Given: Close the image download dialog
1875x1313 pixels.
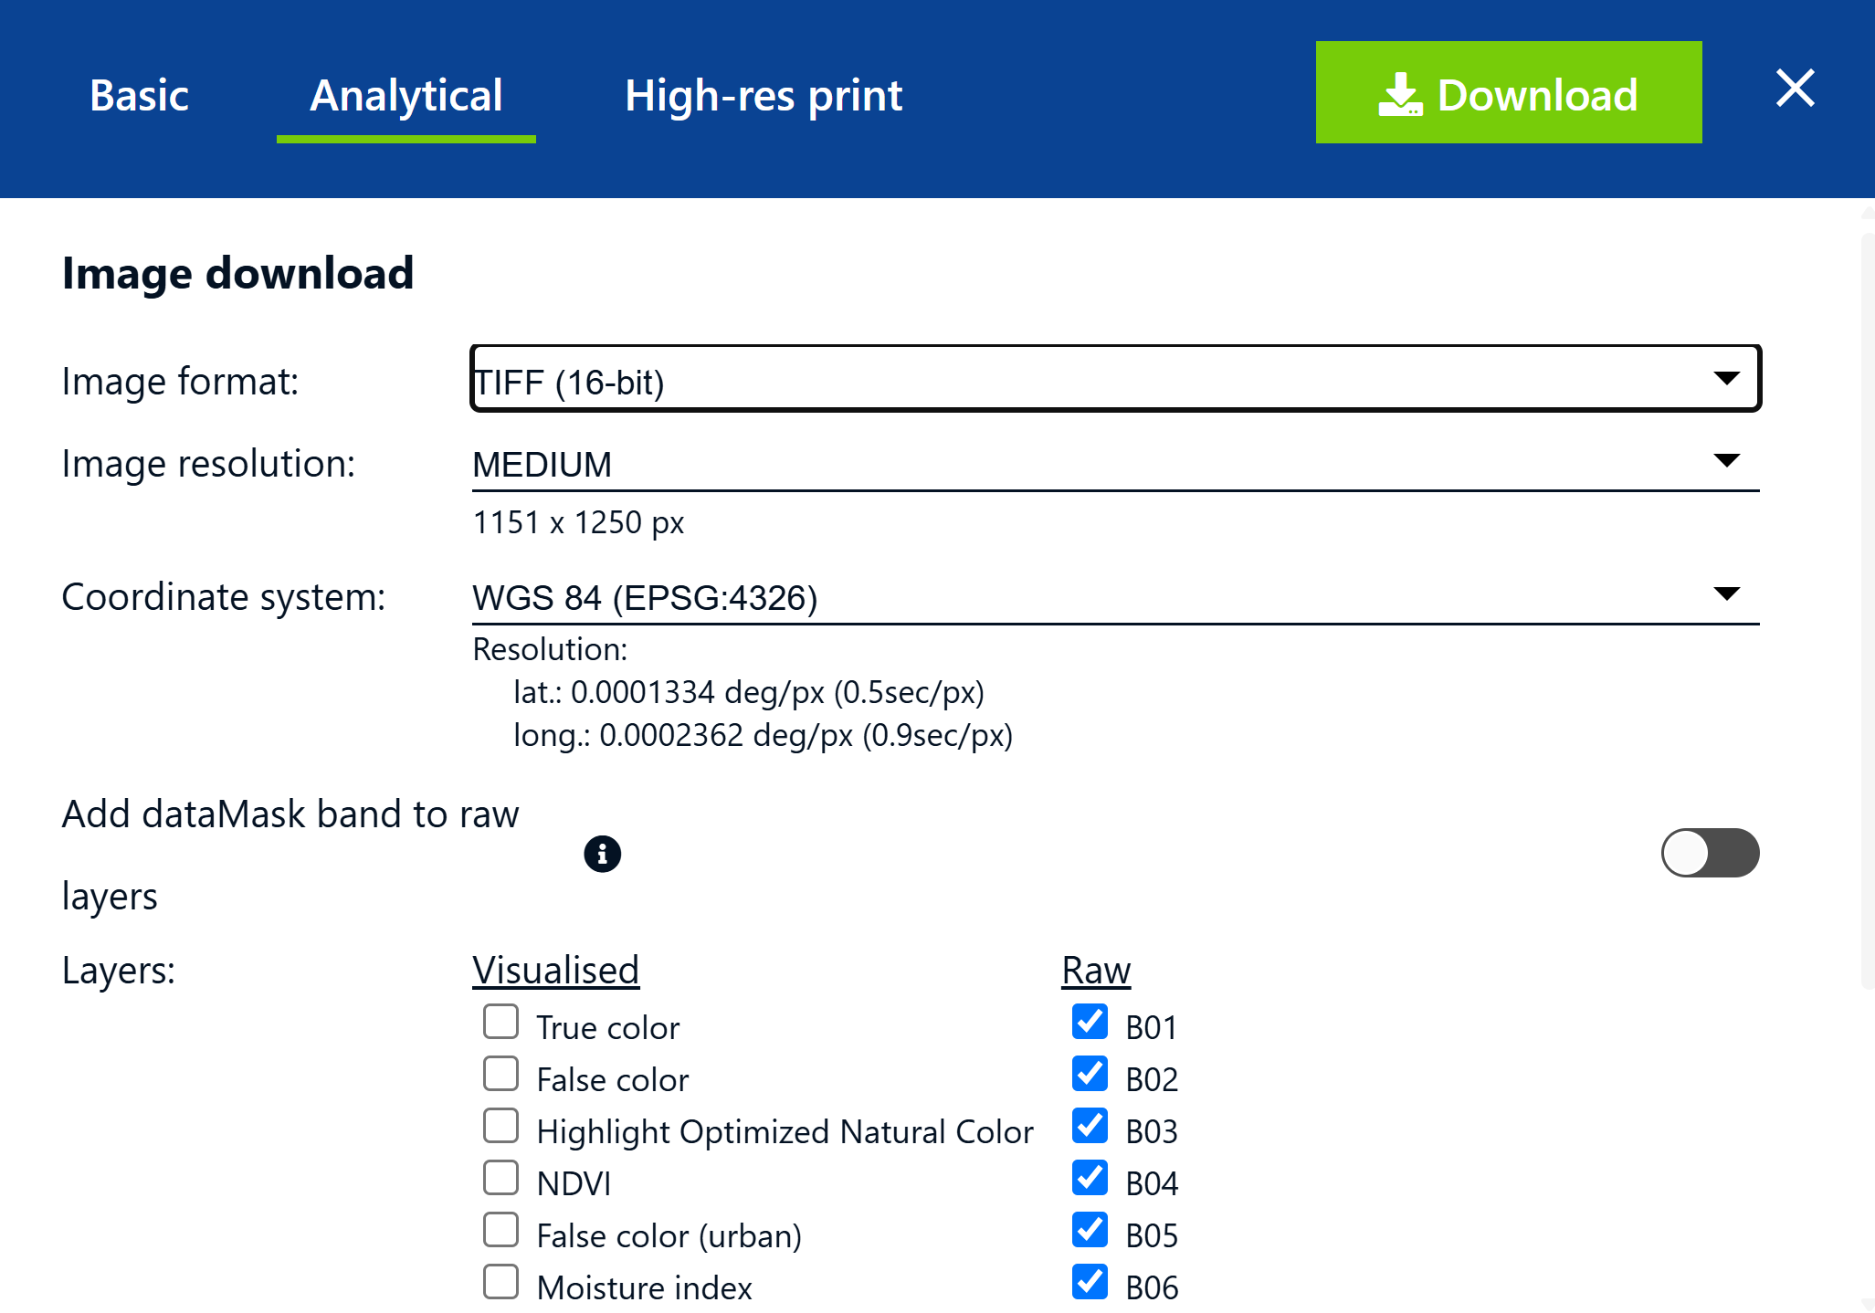Looking at the screenshot, I should [1795, 89].
